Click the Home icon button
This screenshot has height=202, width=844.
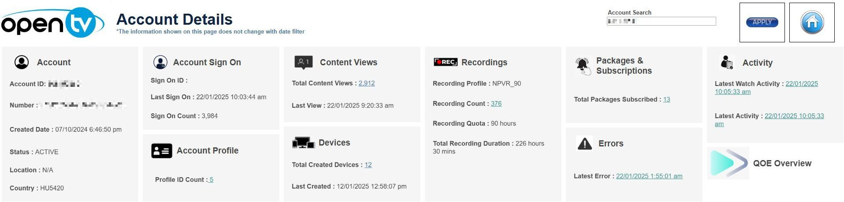(x=811, y=22)
